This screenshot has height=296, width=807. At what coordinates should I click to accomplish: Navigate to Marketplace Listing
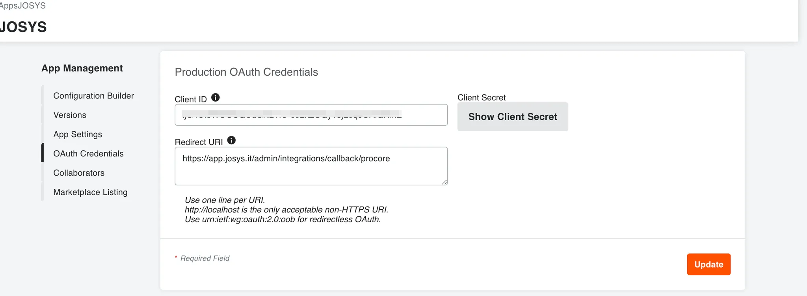click(90, 192)
